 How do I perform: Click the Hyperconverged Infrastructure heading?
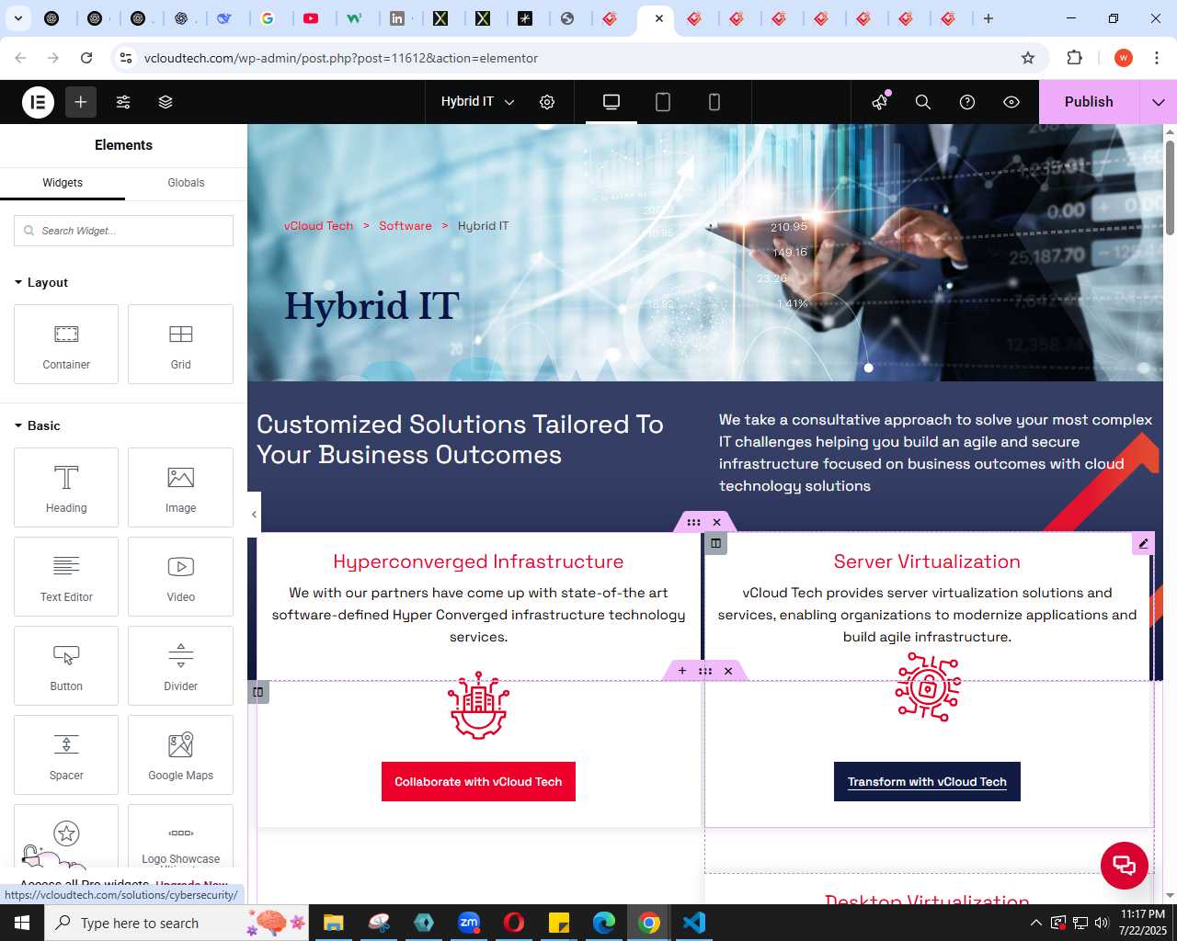pos(478,561)
